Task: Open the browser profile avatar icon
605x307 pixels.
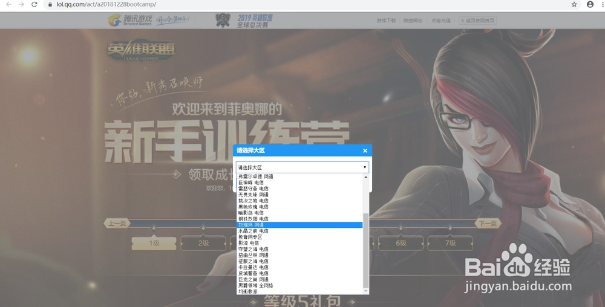Action: tap(590, 4)
